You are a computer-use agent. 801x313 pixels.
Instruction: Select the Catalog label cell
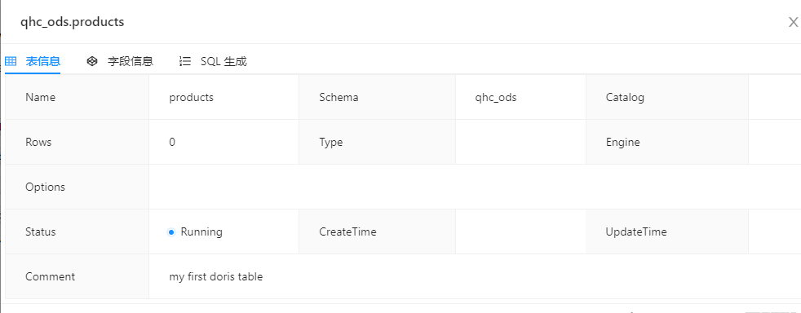pos(667,97)
